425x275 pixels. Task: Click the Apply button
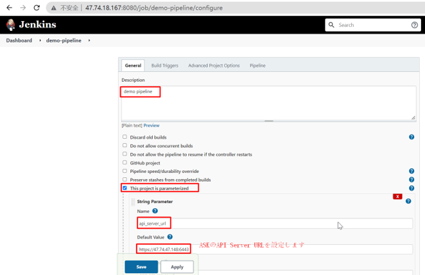point(177,267)
